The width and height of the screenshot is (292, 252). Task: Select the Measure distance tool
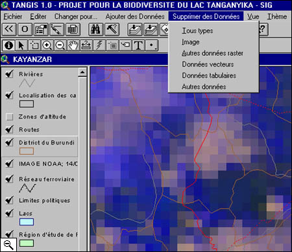tap(86, 45)
